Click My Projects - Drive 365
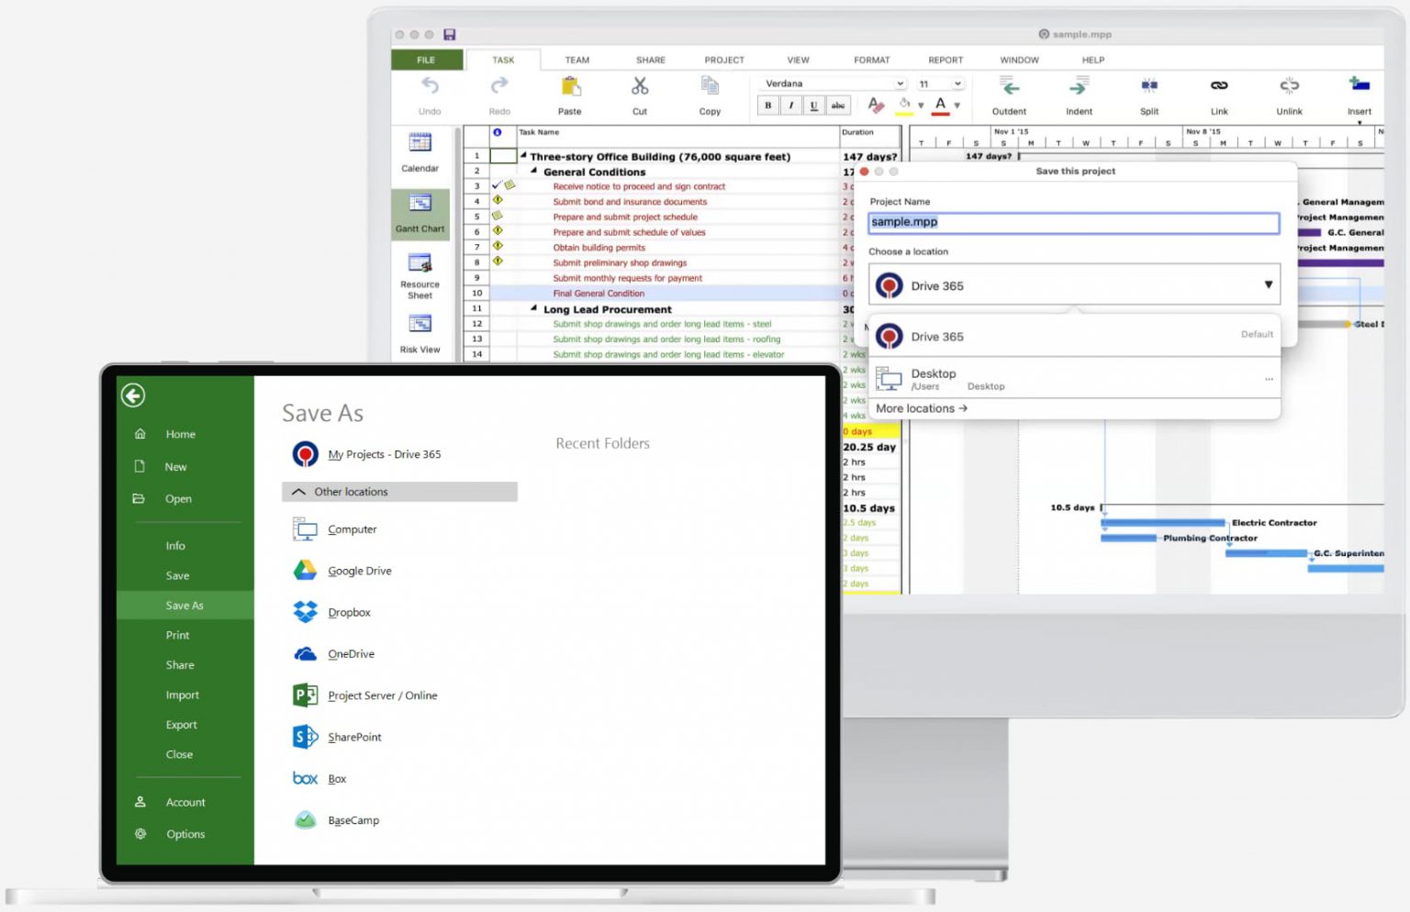The image size is (1410, 912). [x=384, y=454]
